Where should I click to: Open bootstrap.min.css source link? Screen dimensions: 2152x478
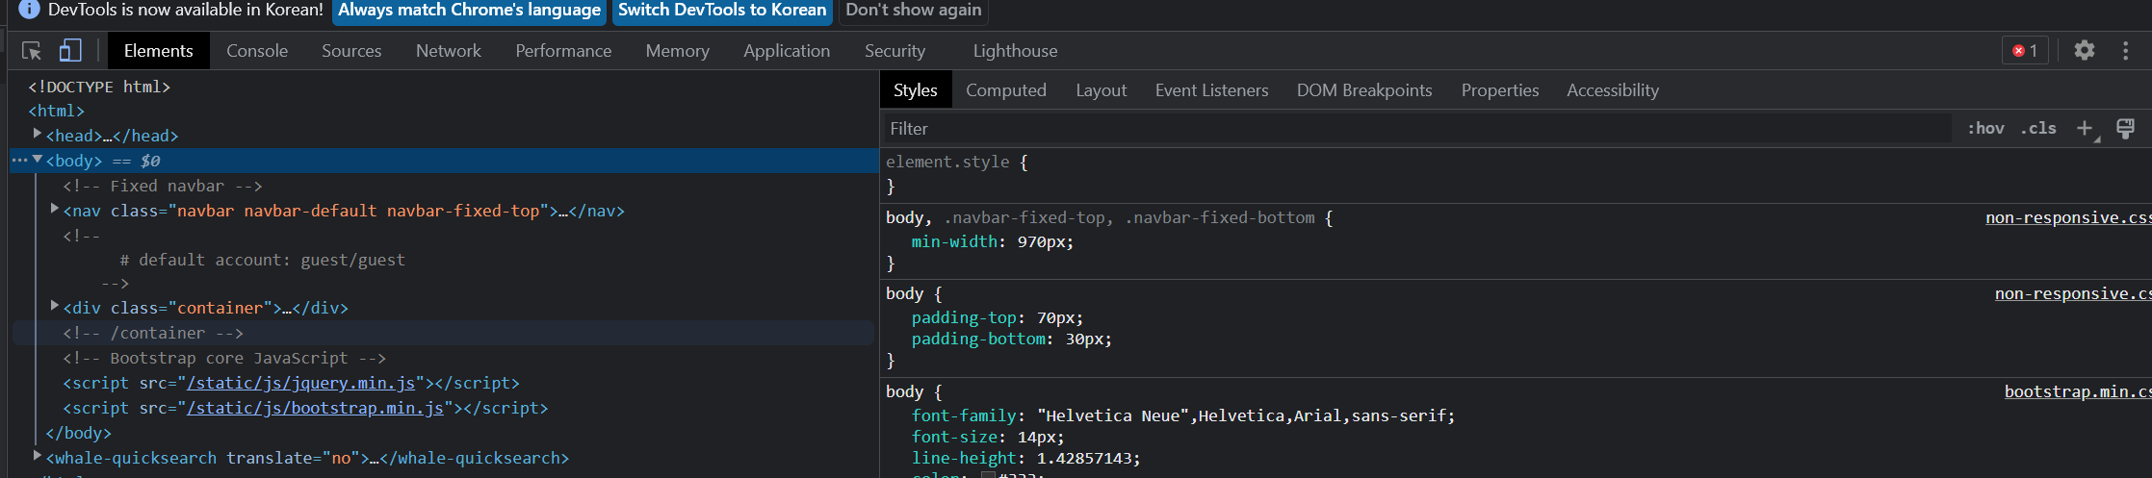[2078, 391]
